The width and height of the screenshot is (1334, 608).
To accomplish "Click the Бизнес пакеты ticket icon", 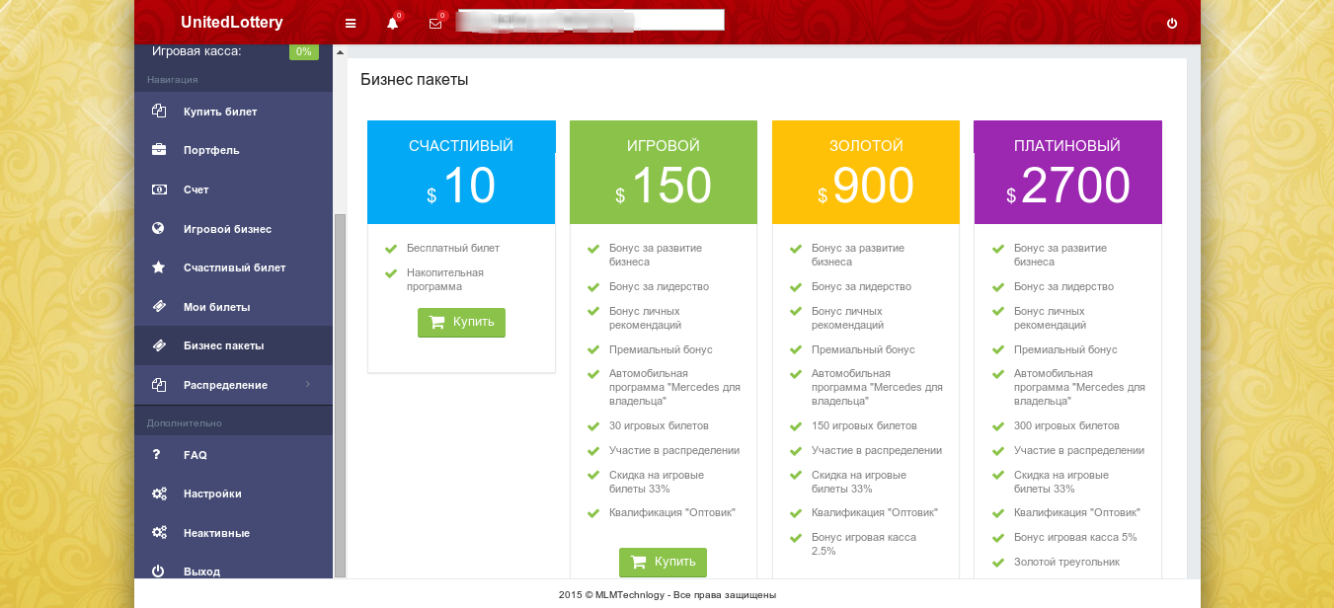I will [158, 345].
